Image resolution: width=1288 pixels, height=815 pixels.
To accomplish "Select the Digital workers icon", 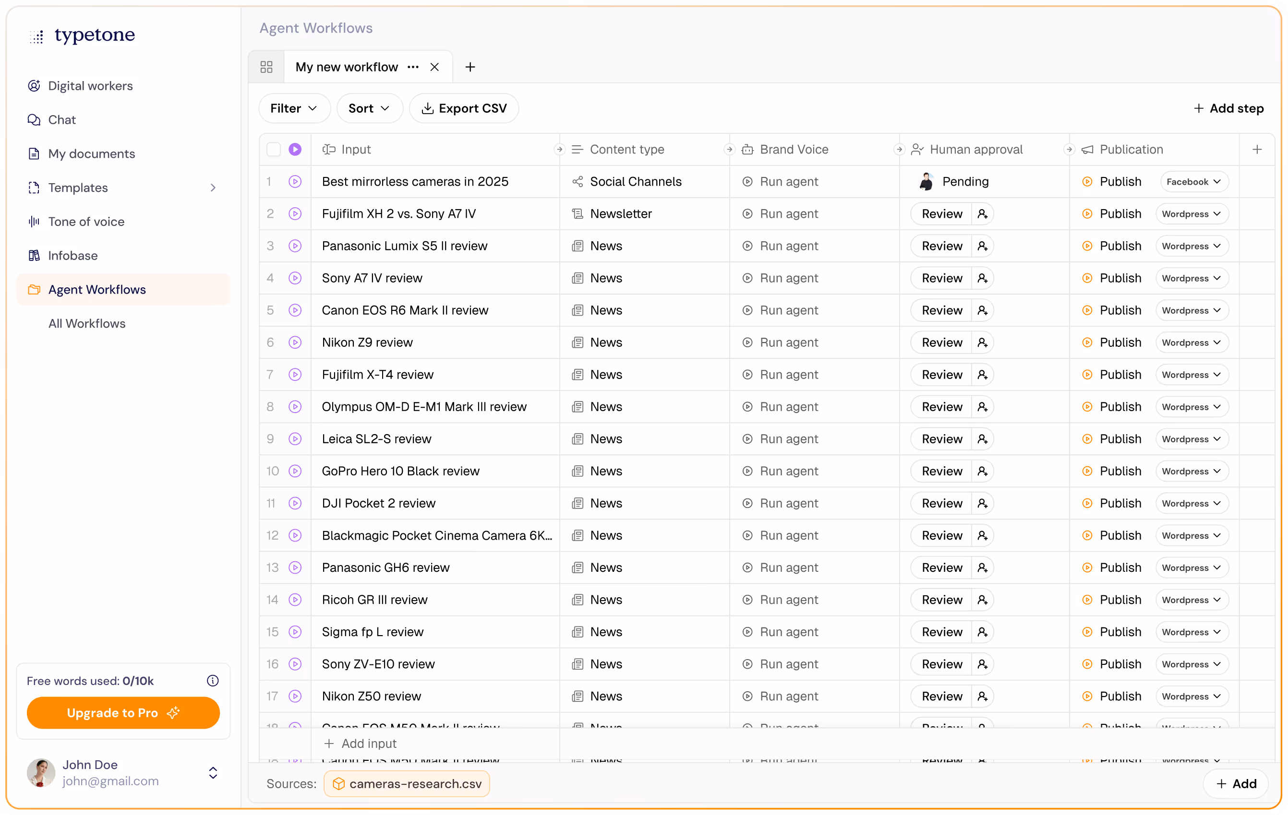I will (x=34, y=85).
